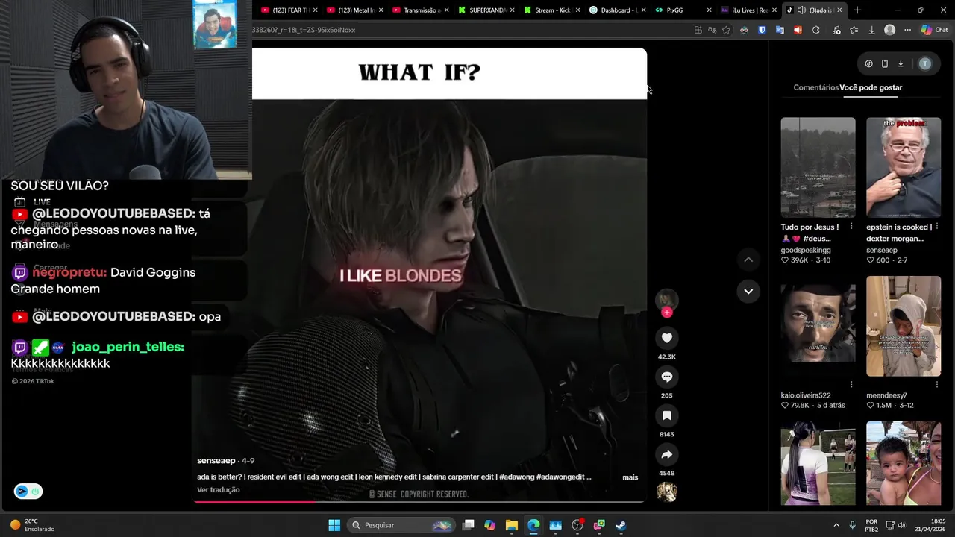Open Bitwarden extension icon
The image size is (955, 537).
click(x=762, y=30)
